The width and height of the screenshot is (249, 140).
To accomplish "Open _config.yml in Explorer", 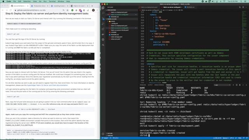I will [x=114, y=23].
